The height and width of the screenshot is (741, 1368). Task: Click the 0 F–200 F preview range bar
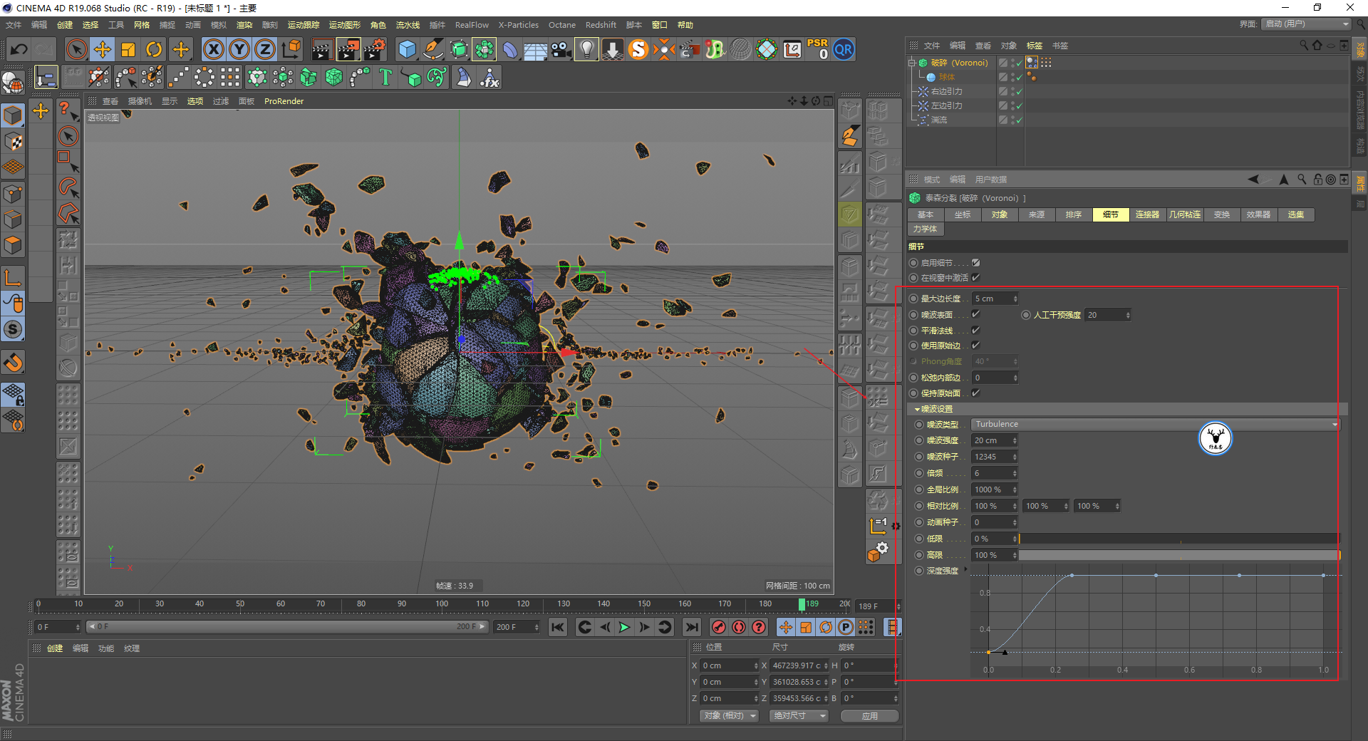coord(287,627)
